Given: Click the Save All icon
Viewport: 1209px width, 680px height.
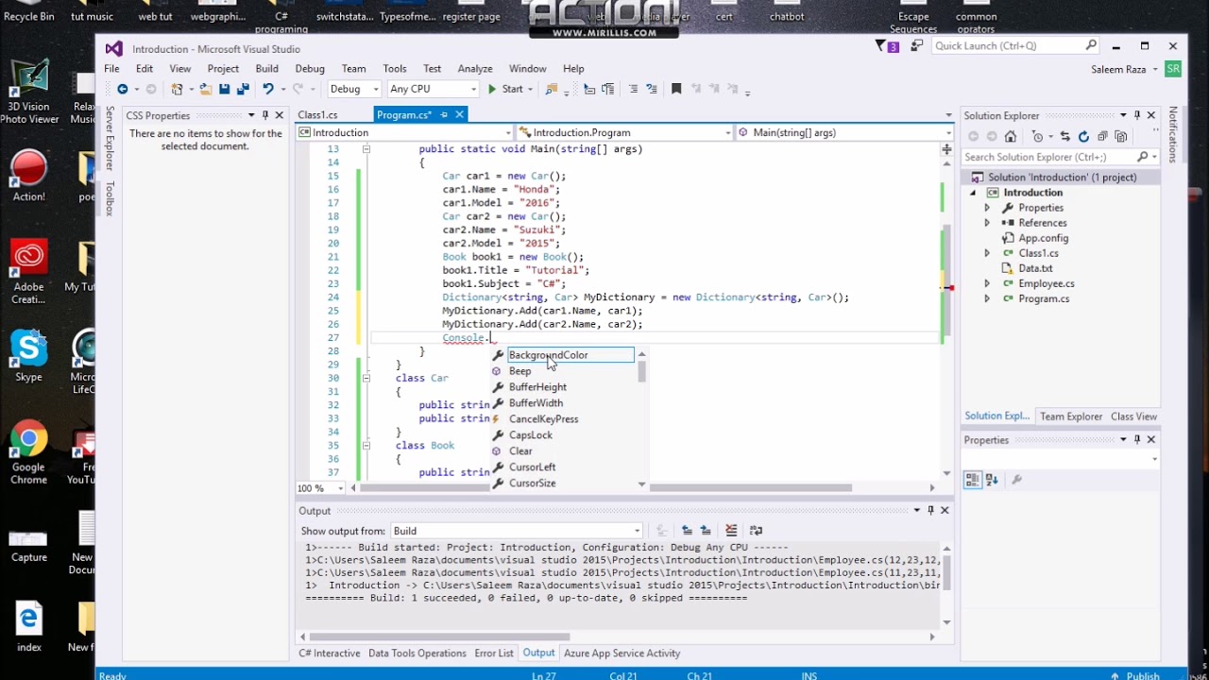Looking at the screenshot, I should coord(243,89).
